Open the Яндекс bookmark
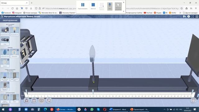 click(x=158, y=13)
